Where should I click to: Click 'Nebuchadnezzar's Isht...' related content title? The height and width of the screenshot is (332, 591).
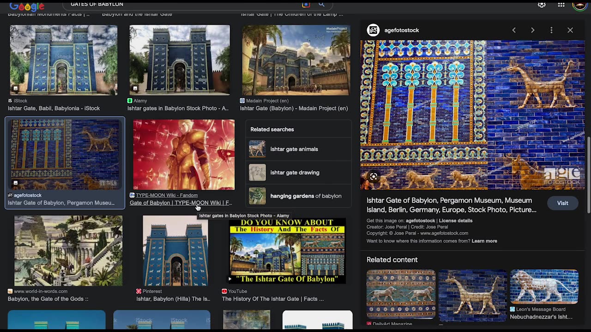[541, 317]
